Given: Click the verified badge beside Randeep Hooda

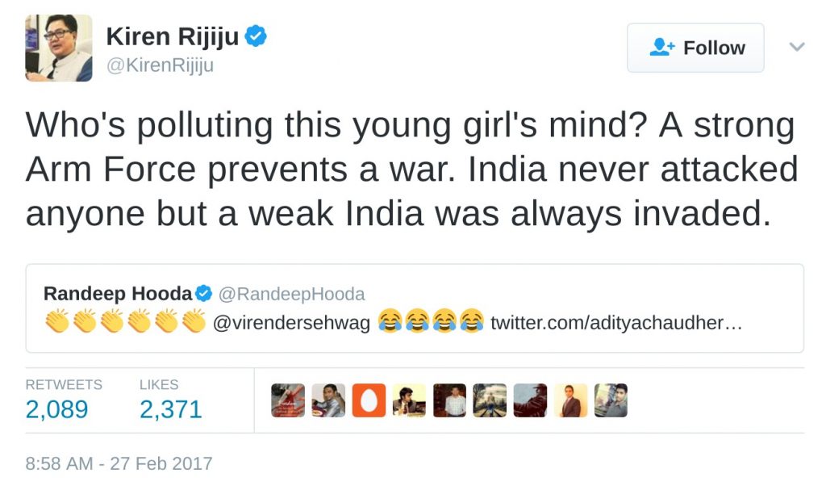Looking at the screenshot, I should pyautogui.click(x=204, y=293).
